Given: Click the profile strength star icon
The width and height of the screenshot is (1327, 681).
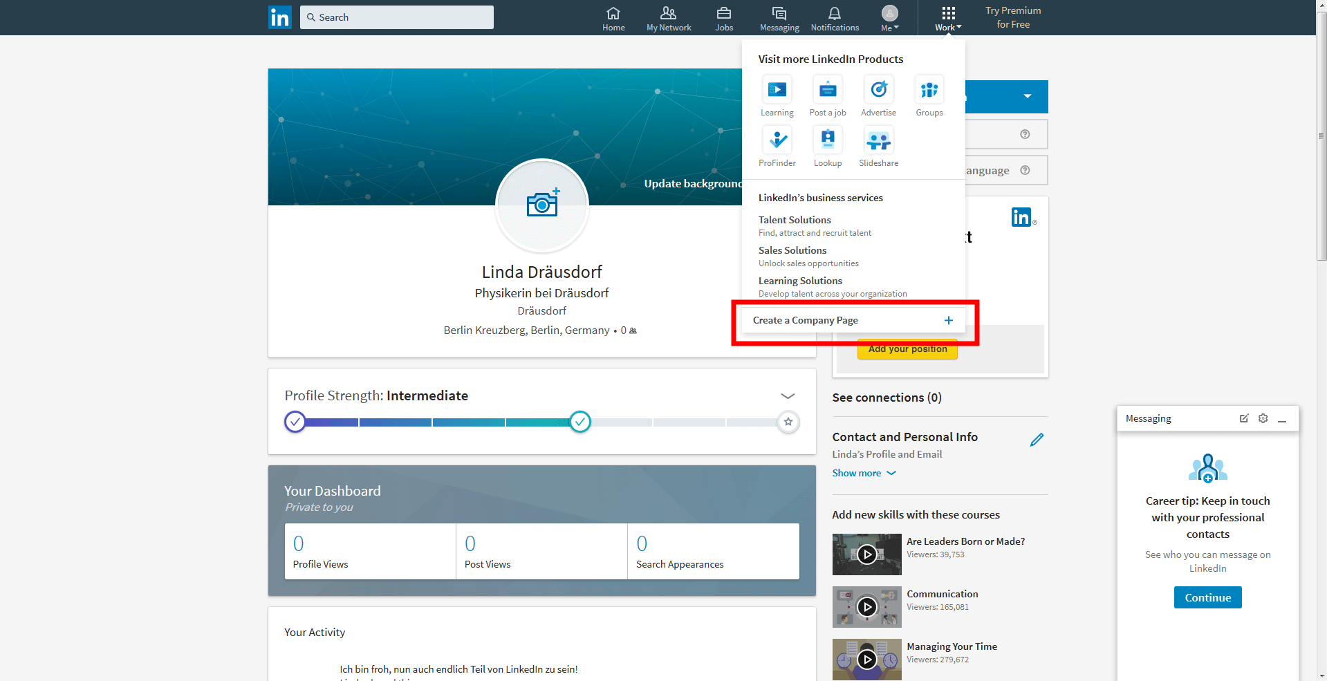Looking at the screenshot, I should click(x=788, y=422).
